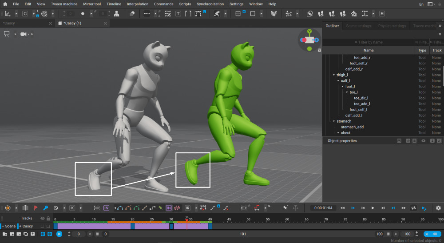Collapse the toe_l tree node

(347, 92)
